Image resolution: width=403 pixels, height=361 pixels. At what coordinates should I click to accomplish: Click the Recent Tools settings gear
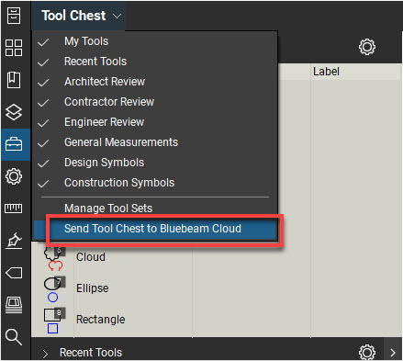[367, 352]
